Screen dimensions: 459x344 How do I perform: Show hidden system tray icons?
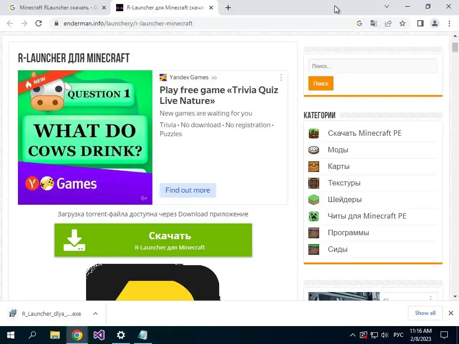click(x=352, y=335)
